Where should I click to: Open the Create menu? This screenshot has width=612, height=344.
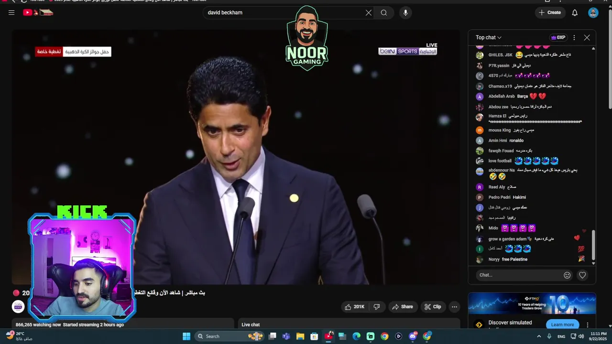pyautogui.click(x=550, y=13)
